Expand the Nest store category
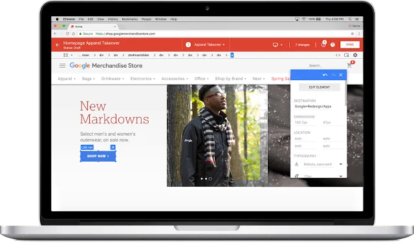 click(259, 79)
